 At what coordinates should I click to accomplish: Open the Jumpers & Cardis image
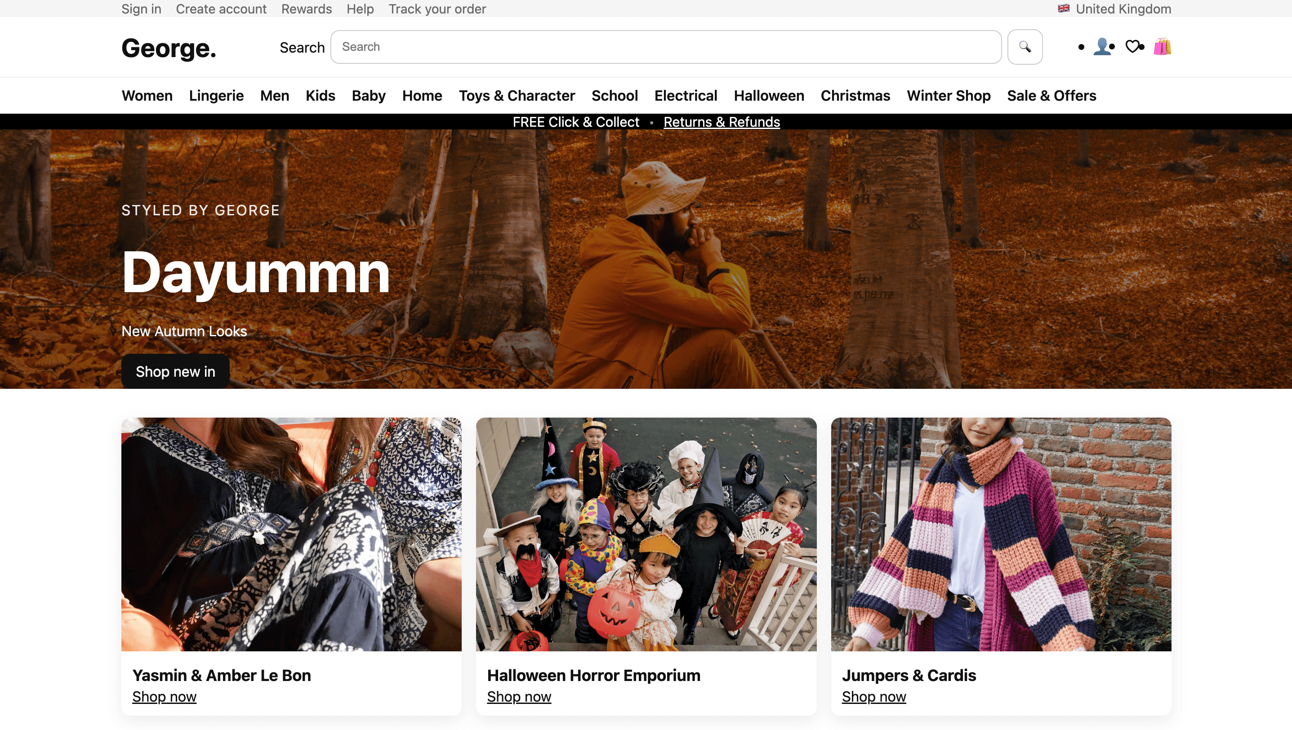tap(1001, 534)
